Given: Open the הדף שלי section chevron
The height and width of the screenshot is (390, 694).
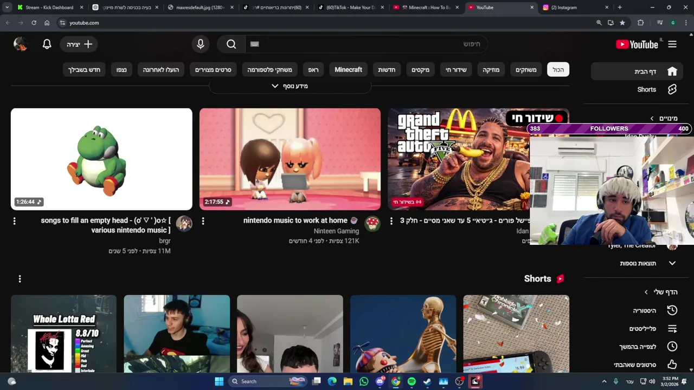Looking at the screenshot, I should 646,292.
